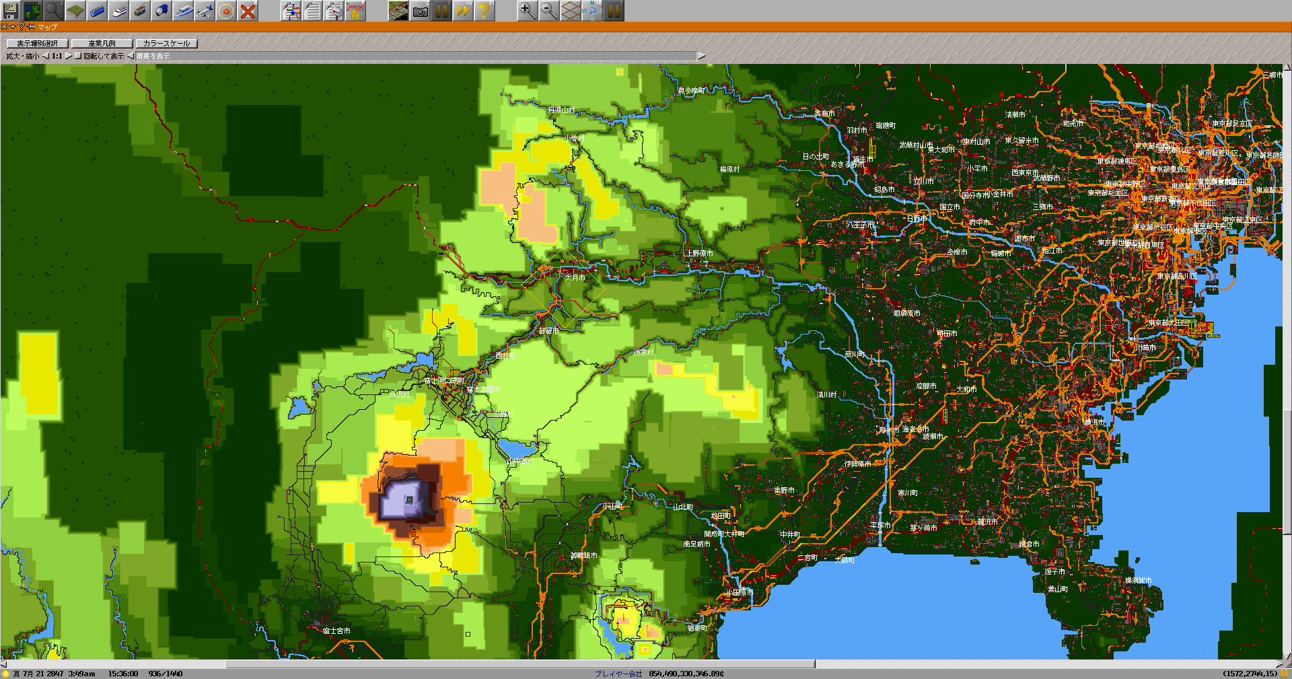1292x679 pixels.
Task: Click the camera screenshot icon
Action: 420,10
